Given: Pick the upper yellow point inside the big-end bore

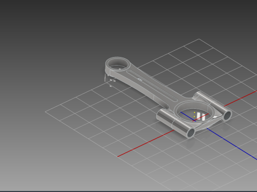Looking at the screenshot, I should pyautogui.click(x=194, y=113).
